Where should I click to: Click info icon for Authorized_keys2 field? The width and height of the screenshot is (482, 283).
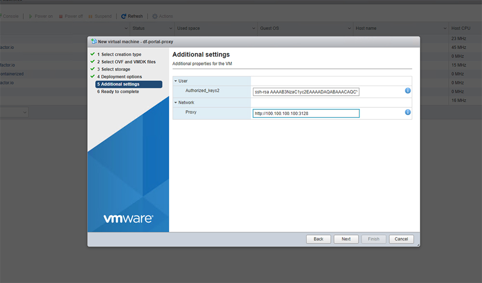(x=408, y=90)
